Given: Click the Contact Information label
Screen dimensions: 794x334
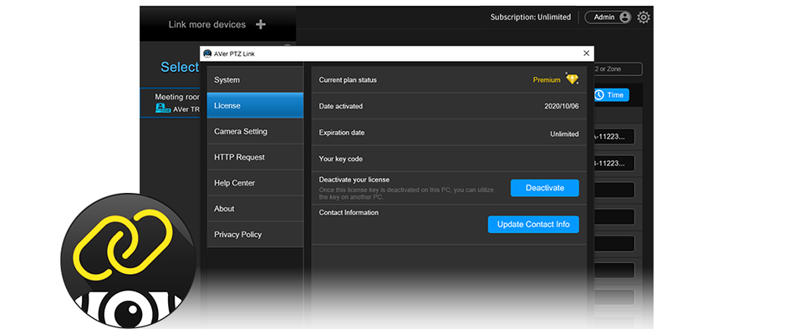Looking at the screenshot, I should click(349, 213).
